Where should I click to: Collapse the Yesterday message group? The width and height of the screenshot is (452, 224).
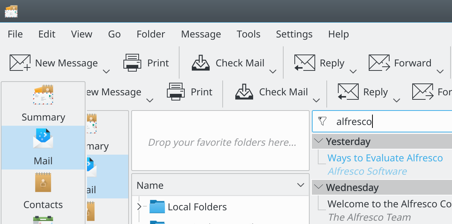tap(319, 141)
